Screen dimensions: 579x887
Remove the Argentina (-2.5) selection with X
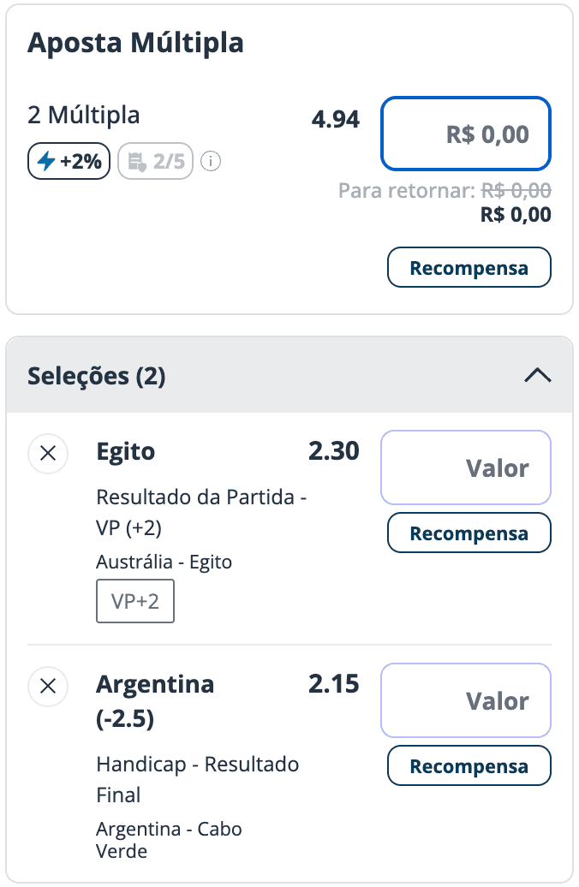[48, 686]
